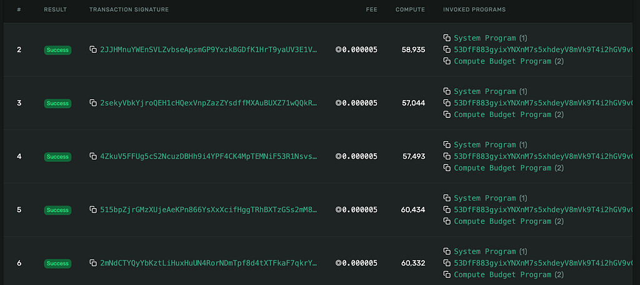Copy 53DfF883 program address in row 6

[x=447, y=263]
